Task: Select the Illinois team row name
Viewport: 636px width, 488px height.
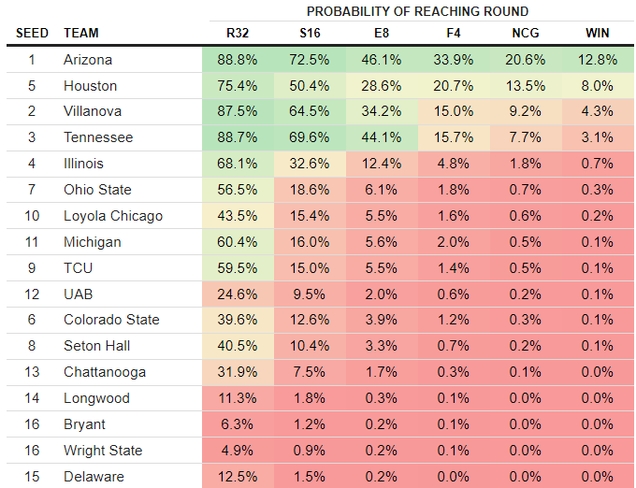Action: (x=83, y=164)
